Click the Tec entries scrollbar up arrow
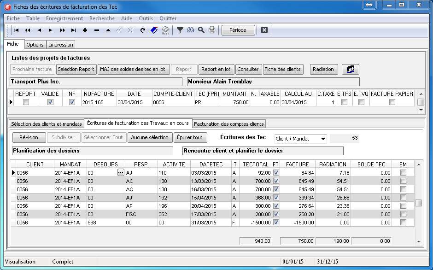The height and width of the screenshot is (270, 433). pos(419,164)
